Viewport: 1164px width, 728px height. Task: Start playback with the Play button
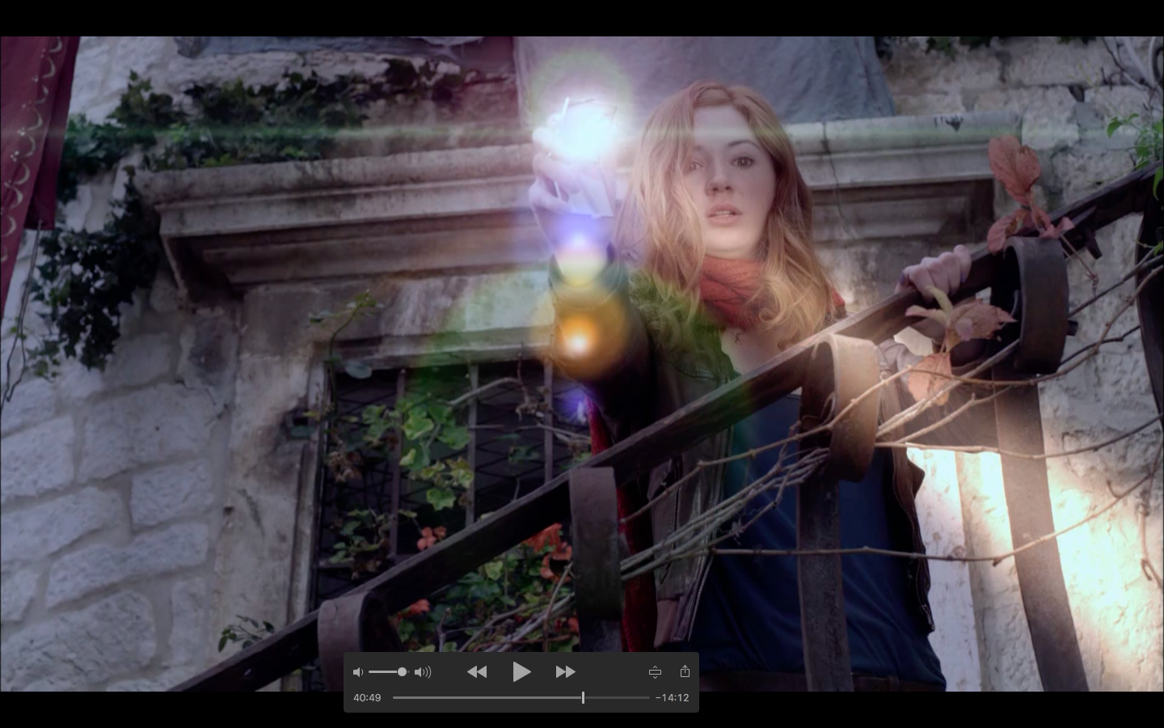coord(521,671)
